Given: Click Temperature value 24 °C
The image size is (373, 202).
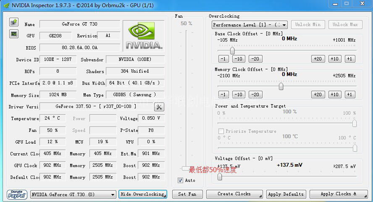Looking at the screenshot, I should (x=53, y=118).
